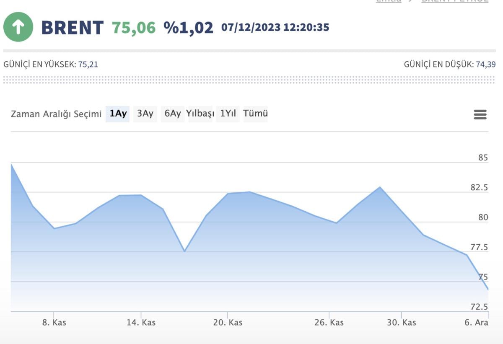503x344 pixels.
Task: Open the chart hamburger menu
Action: [480, 114]
